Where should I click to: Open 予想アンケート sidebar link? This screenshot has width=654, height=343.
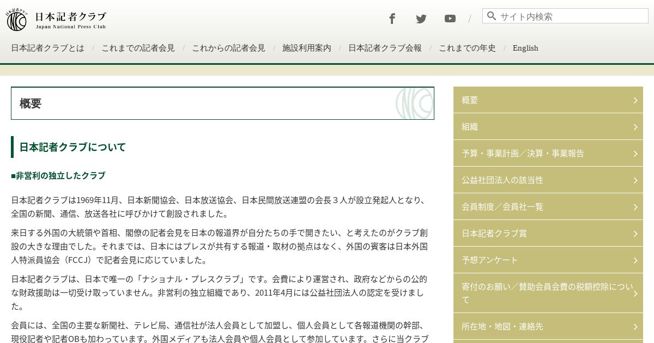(548, 260)
